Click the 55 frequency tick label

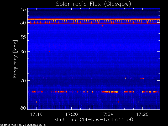[x=23, y=37]
